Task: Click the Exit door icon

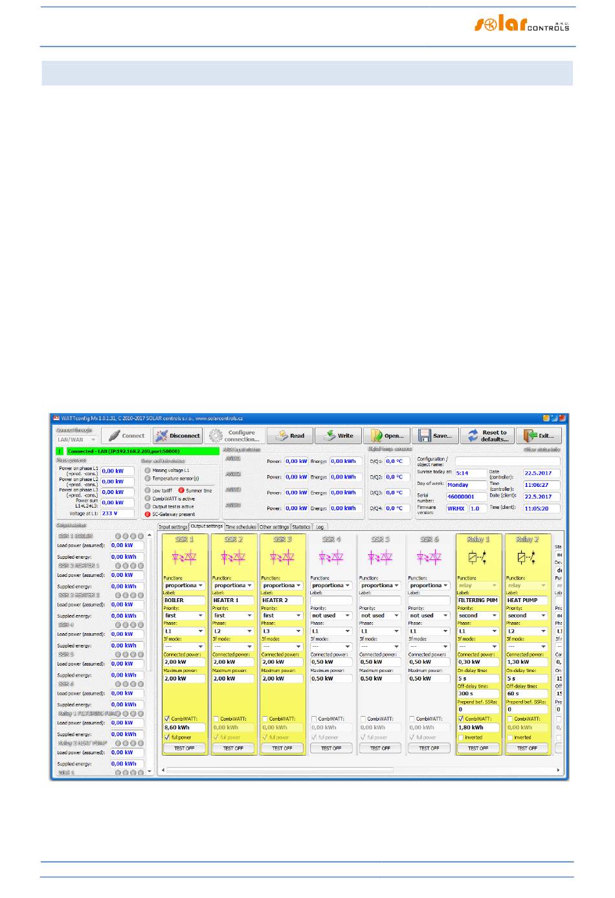Action: pos(531,436)
